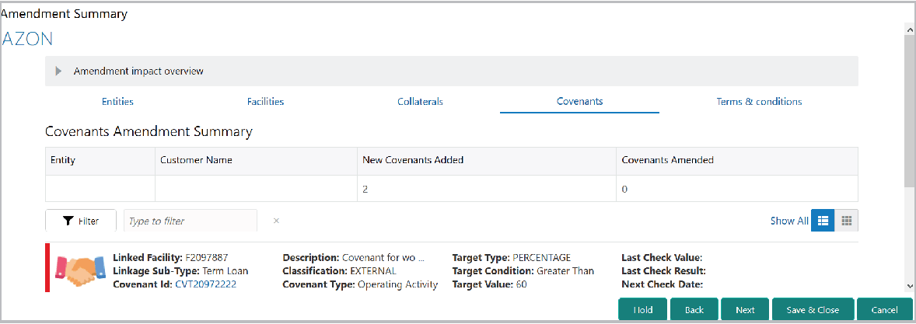Click the Linkage Sub-Type Term Loan text
Viewport: 916px width, 324px height.
click(180, 271)
